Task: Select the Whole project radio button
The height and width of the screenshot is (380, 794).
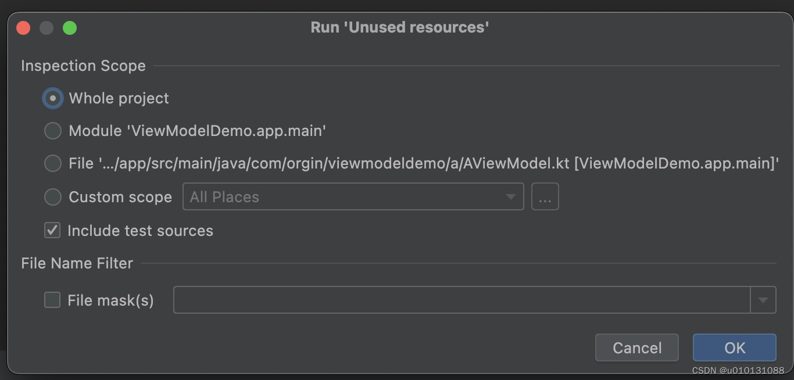Action: (52, 98)
